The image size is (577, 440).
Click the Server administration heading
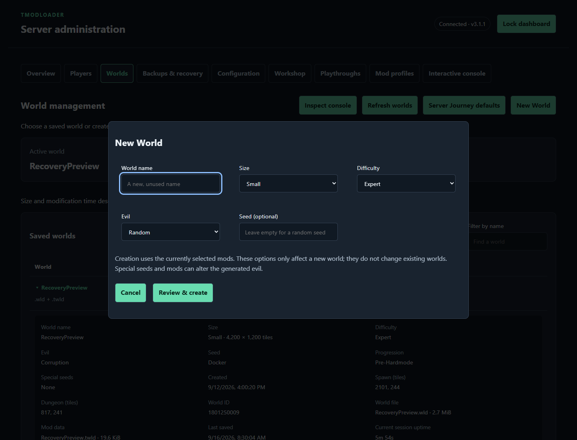pyautogui.click(x=73, y=29)
